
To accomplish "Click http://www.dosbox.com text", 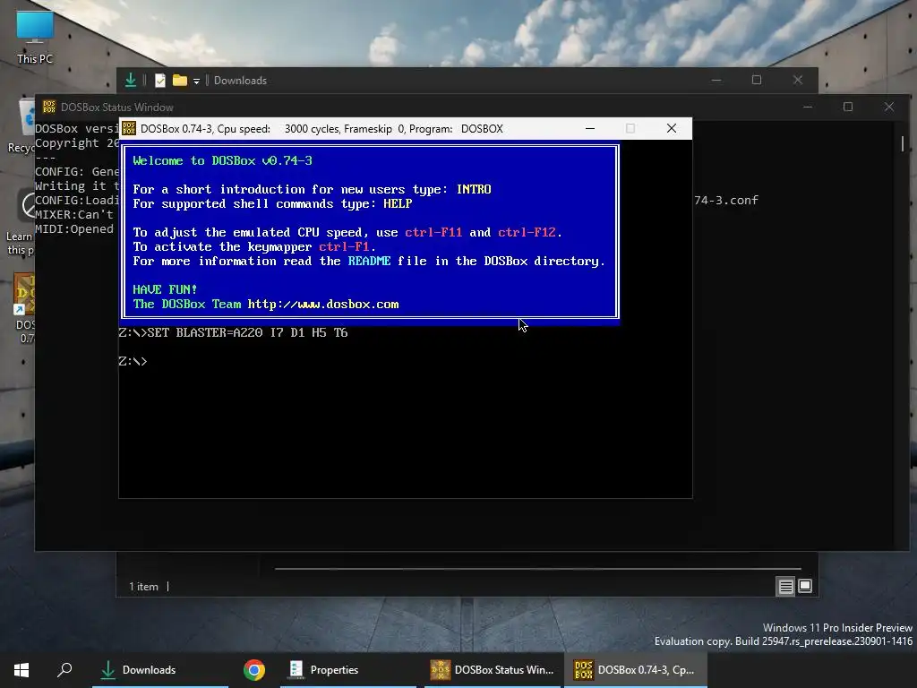I will click(322, 305).
